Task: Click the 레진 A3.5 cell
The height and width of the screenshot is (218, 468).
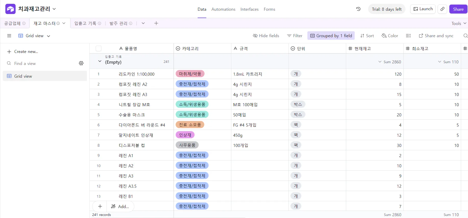Action: pos(128,186)
